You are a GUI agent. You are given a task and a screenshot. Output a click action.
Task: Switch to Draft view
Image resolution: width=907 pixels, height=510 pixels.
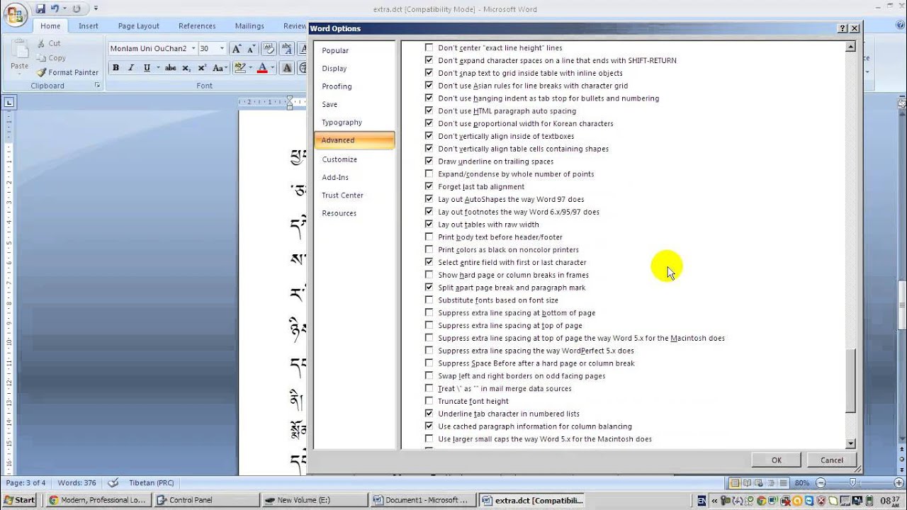pyautogui.click(x=784, y=482)
